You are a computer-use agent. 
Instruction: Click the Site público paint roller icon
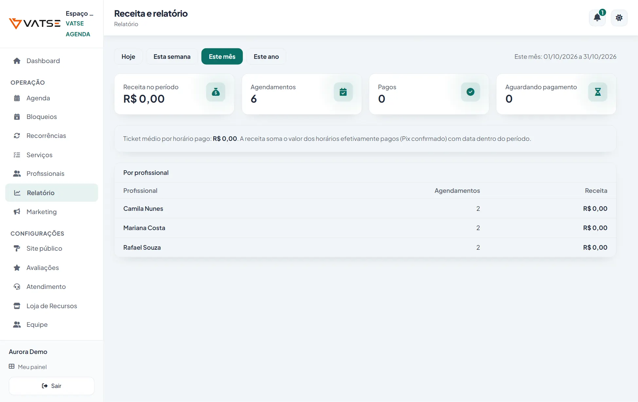click(17, 248)
